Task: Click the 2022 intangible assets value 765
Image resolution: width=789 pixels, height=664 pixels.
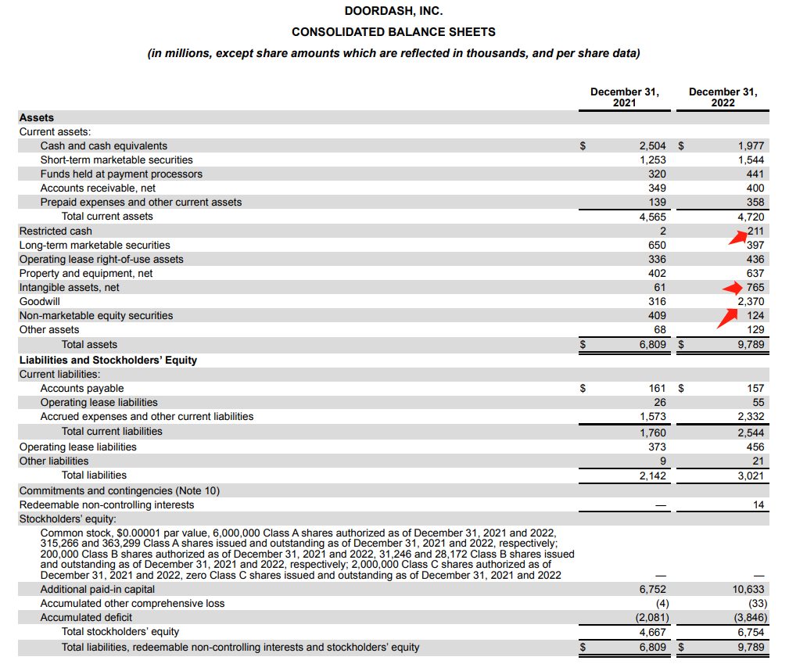Action: (756, 288)
